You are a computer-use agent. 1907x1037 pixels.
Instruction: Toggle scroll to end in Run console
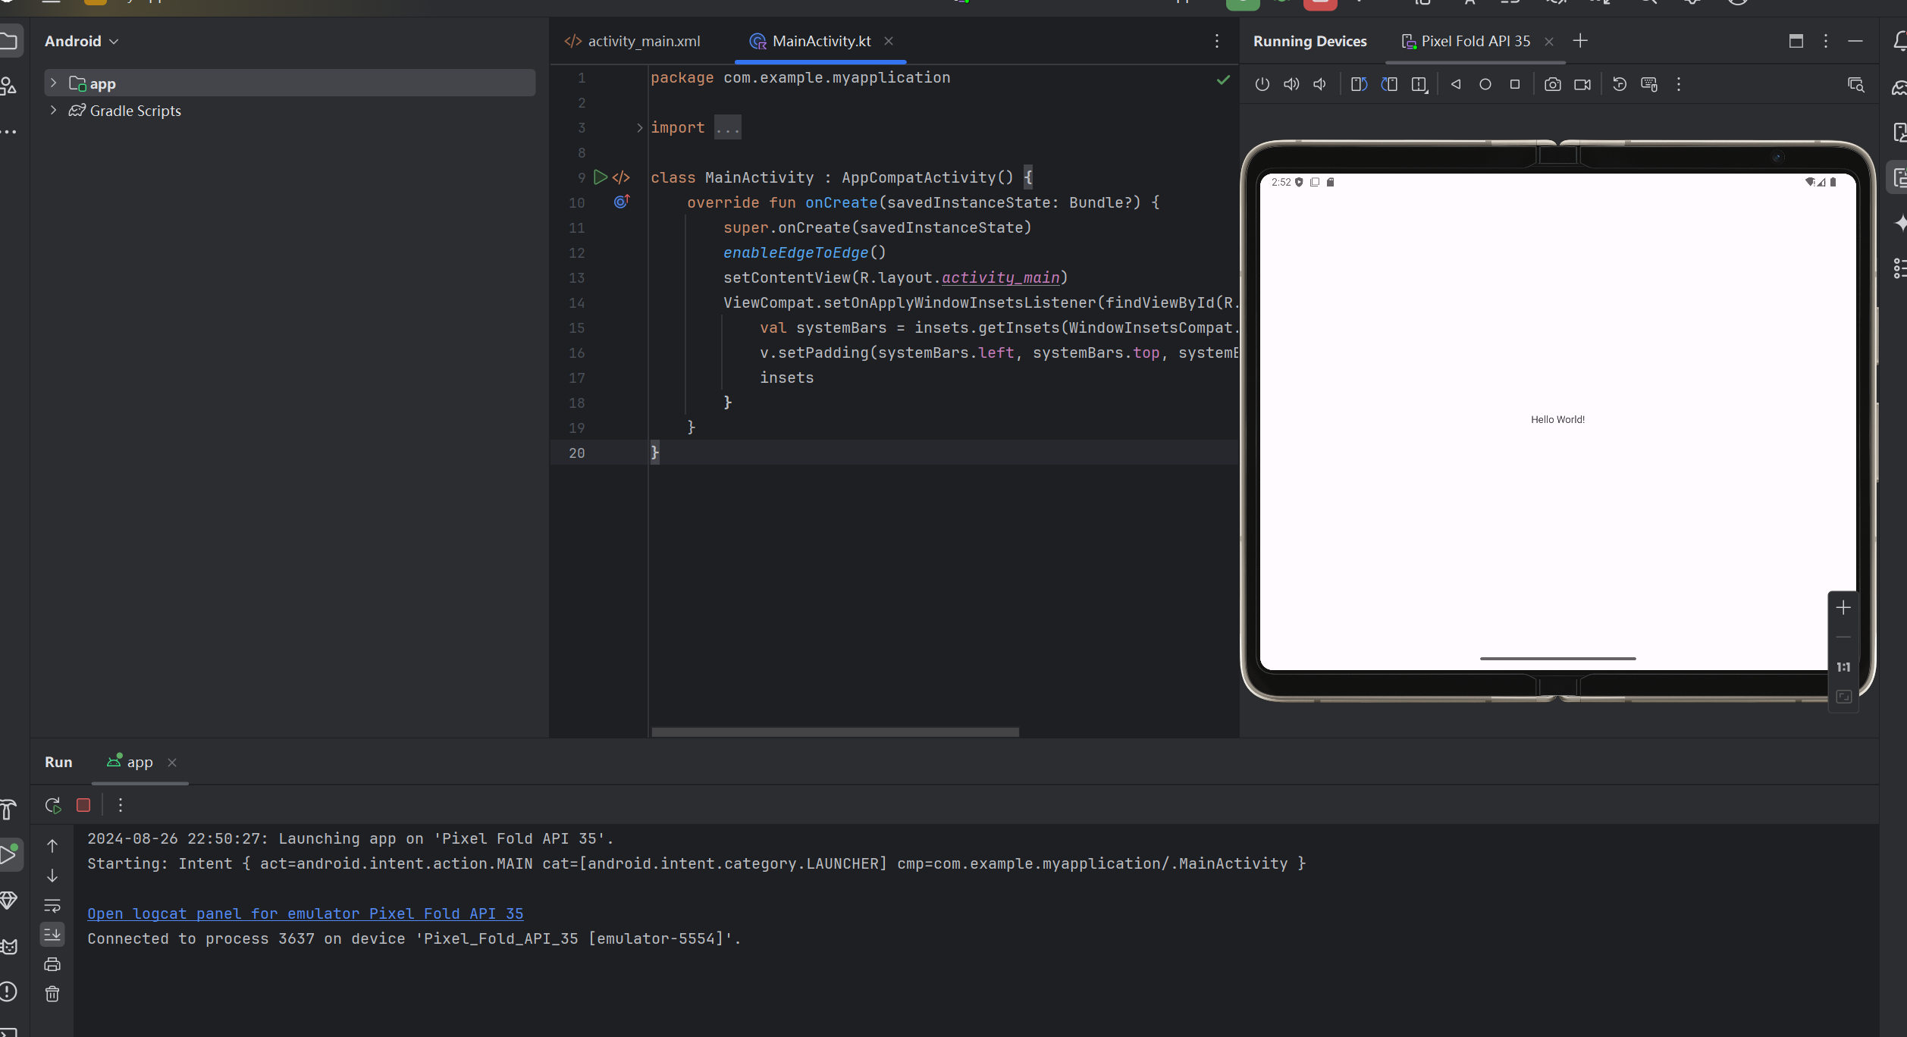pyautogui.click(x=52, y=935)
